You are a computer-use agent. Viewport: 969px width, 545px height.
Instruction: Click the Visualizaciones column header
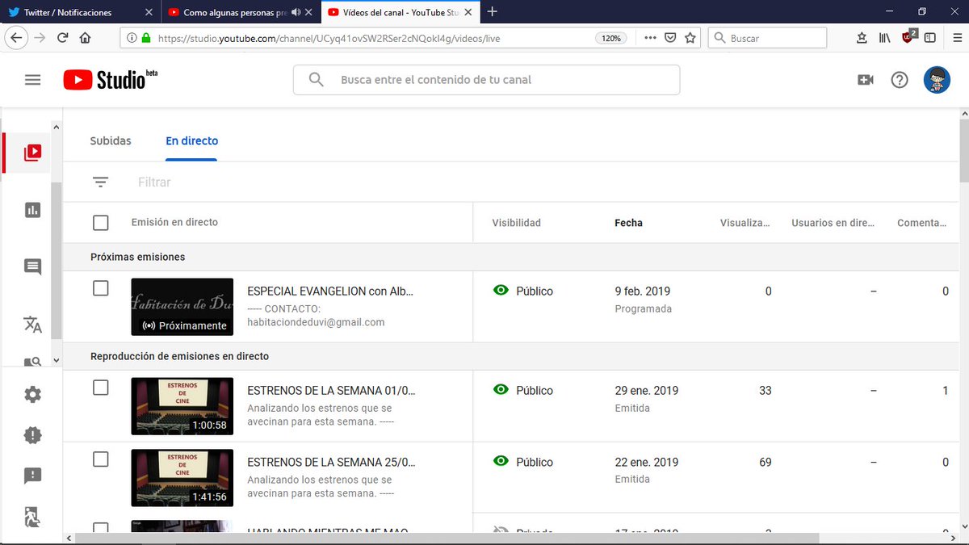[x=745, y=223]
